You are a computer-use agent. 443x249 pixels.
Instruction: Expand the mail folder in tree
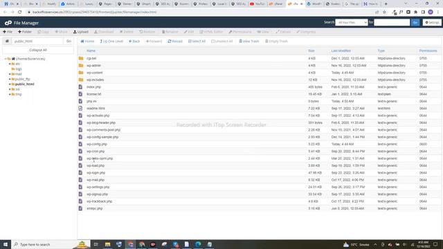(x=10, y=74)
